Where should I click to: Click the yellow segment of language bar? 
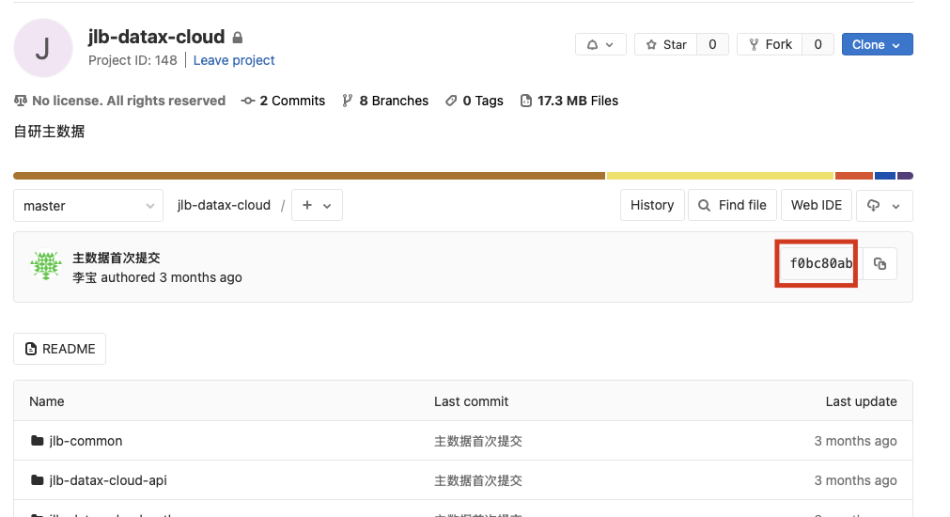tap(720, 176)
